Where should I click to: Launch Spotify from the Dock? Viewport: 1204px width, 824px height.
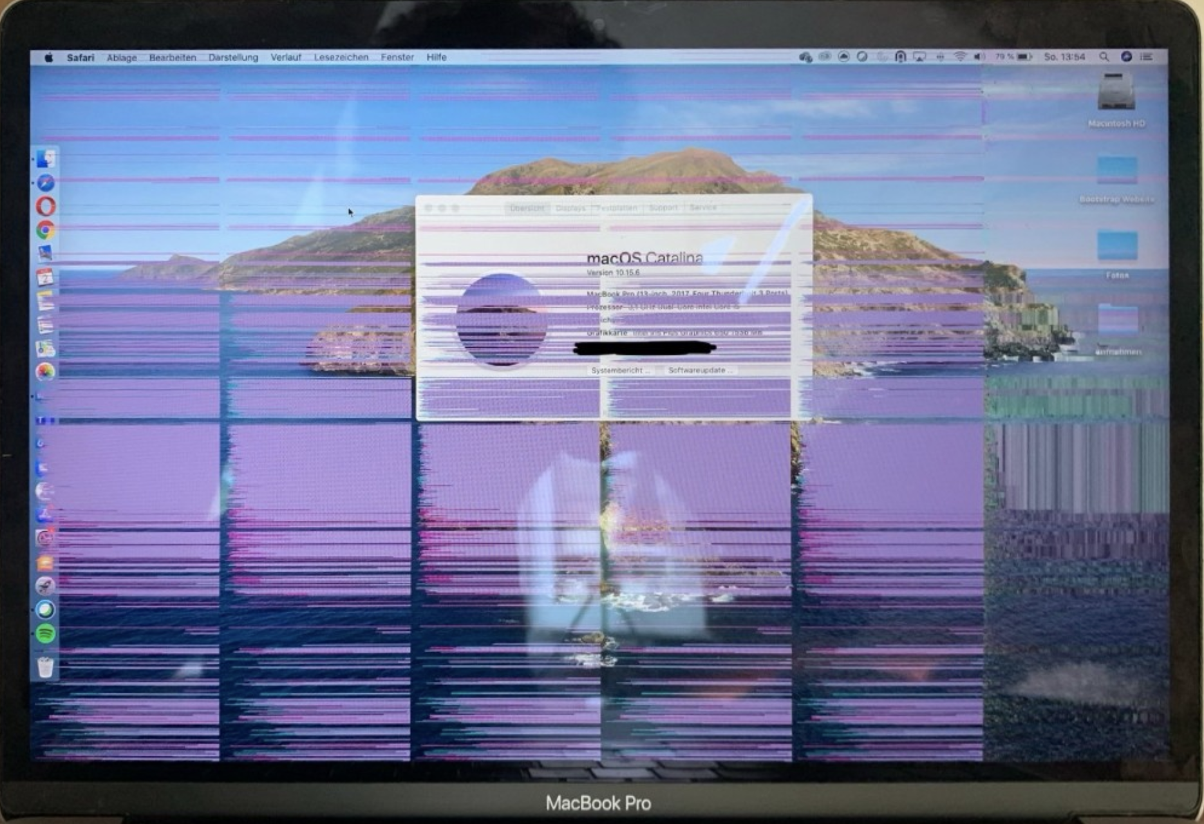point(45,634)
